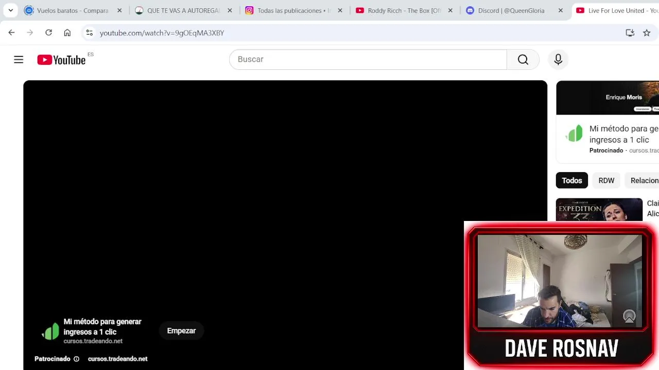Screen dimensions: 659x370
Task: Open the green sidebar ad logo
Action: 574,134
